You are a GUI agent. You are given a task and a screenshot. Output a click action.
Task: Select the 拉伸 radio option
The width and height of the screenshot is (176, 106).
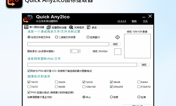(139, 97)
